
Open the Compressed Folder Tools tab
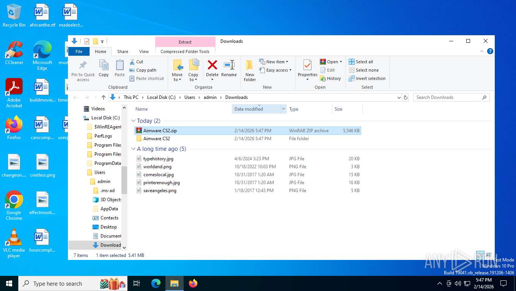tap(185, 52)
